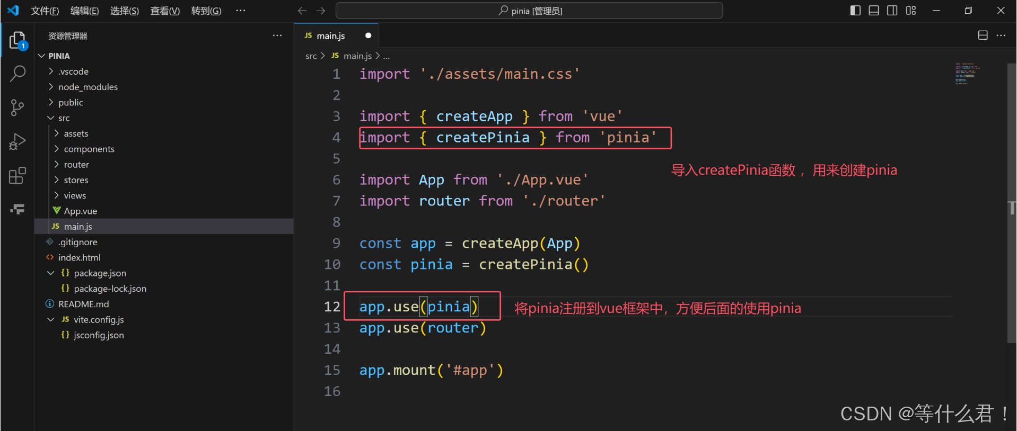Screen dimensions: 1017x431
Task: Expand the node_modules folder
Action: (x=50, y=86)
